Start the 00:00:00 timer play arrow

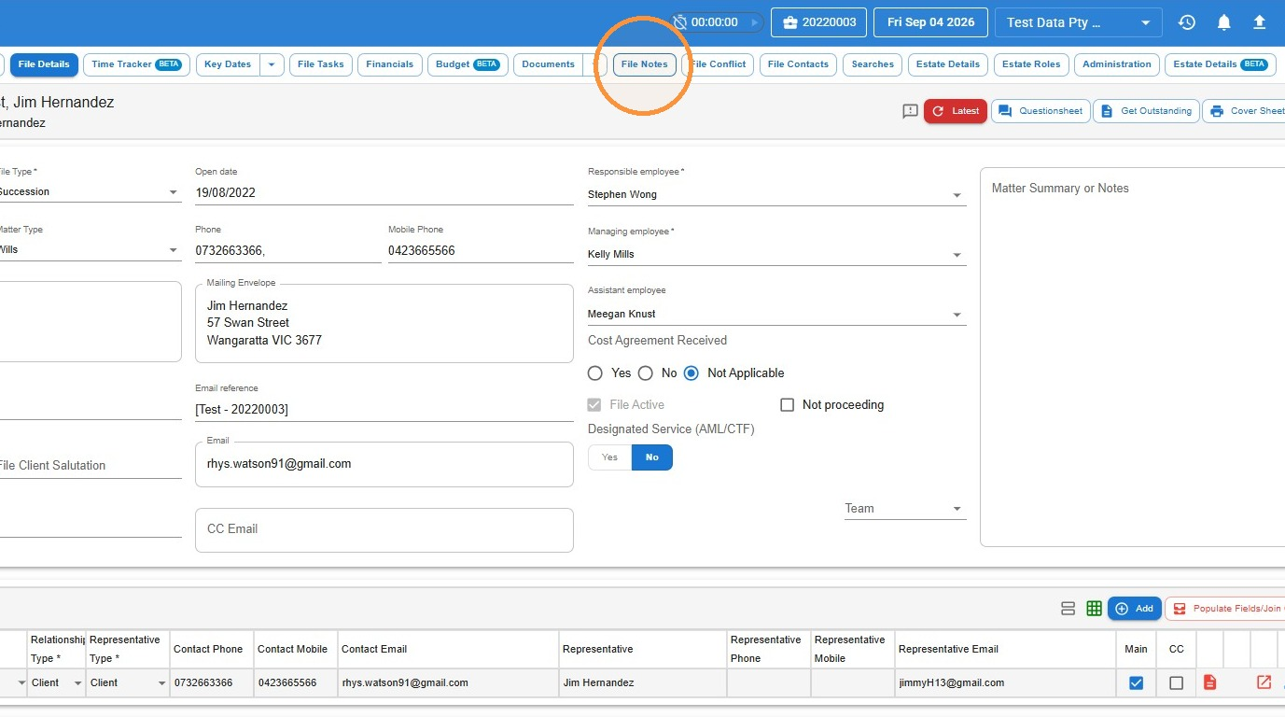pos(755,22)
